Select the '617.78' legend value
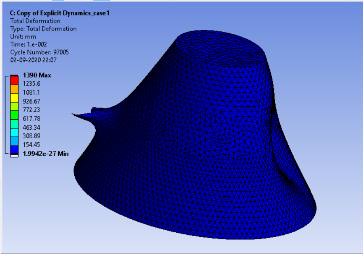 (31, 119)
